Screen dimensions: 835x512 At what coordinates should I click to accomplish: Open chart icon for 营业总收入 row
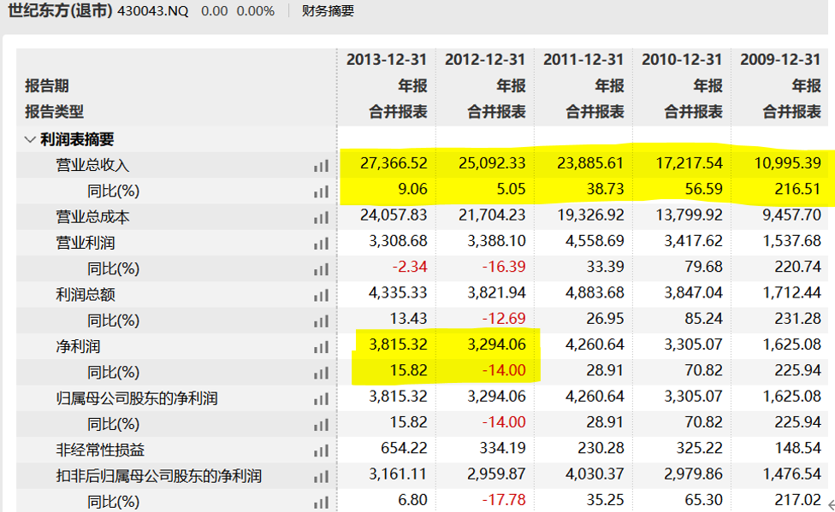[x=321, y=166]
